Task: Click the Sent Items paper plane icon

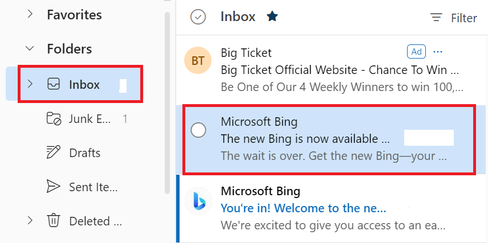Action: tap(53, 187)
